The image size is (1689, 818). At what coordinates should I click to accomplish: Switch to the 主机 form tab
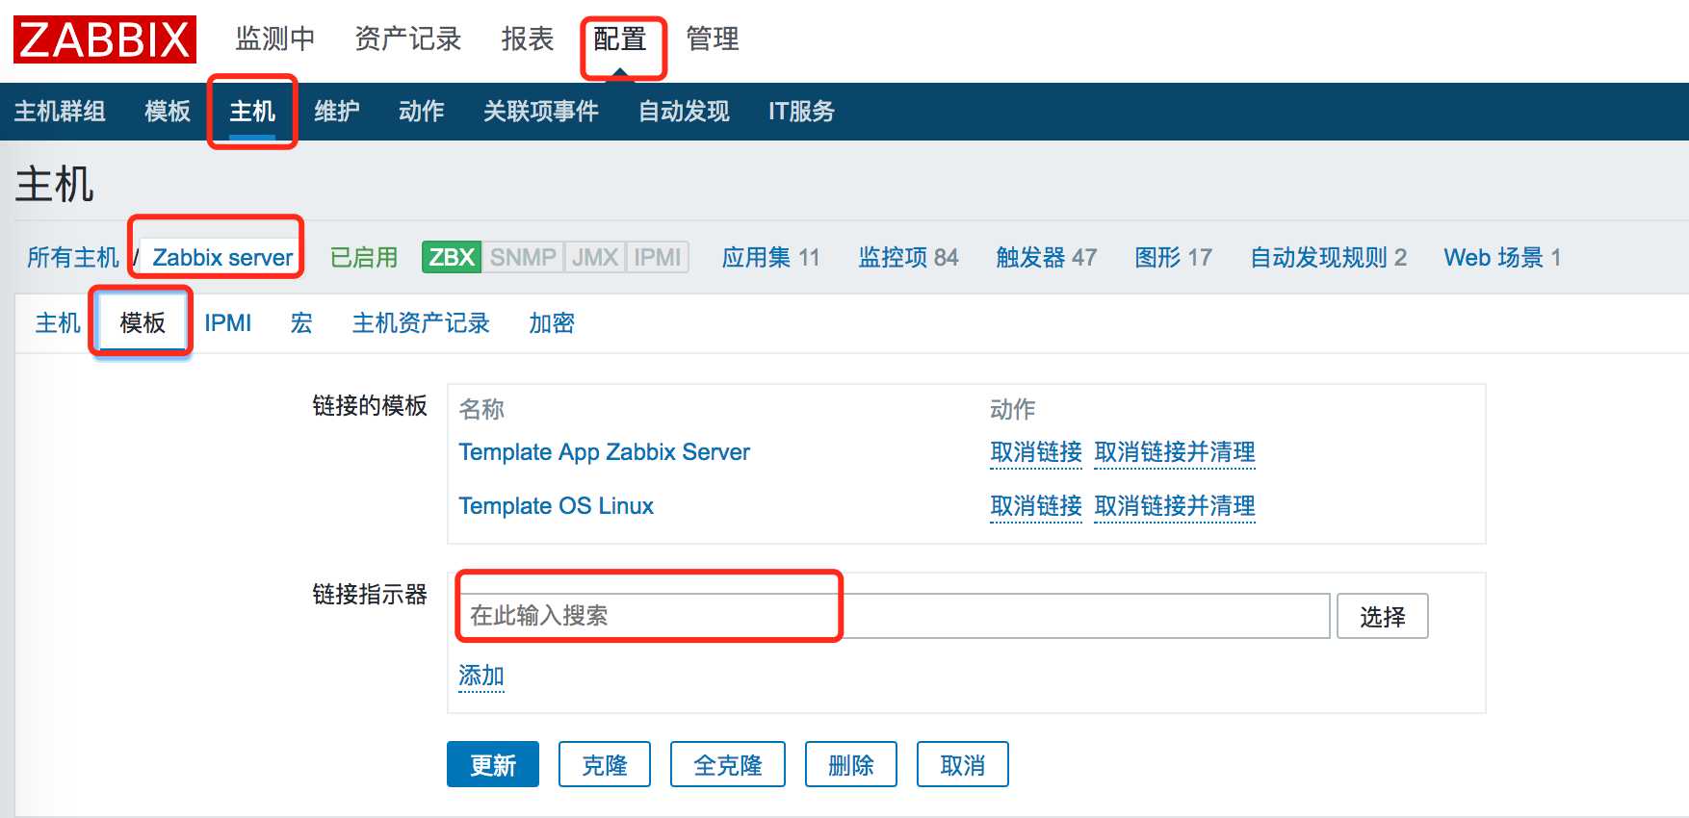point(58,322)
